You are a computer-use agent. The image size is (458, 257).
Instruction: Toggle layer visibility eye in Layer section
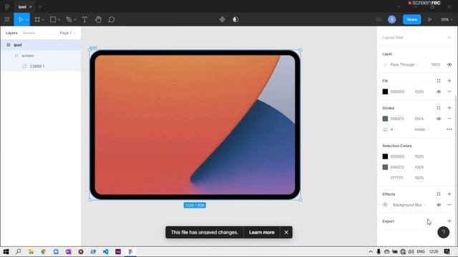point(449,64)
